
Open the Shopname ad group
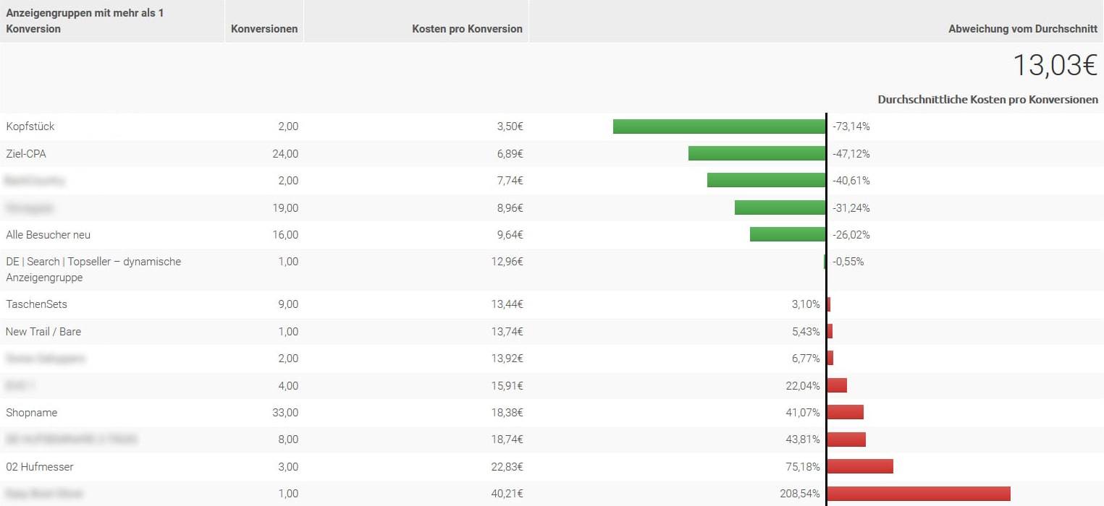(x=32, y=413)
